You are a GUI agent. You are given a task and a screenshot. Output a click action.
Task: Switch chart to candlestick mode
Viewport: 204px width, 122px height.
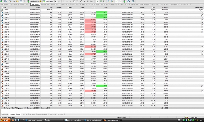(x=101, y=1)
